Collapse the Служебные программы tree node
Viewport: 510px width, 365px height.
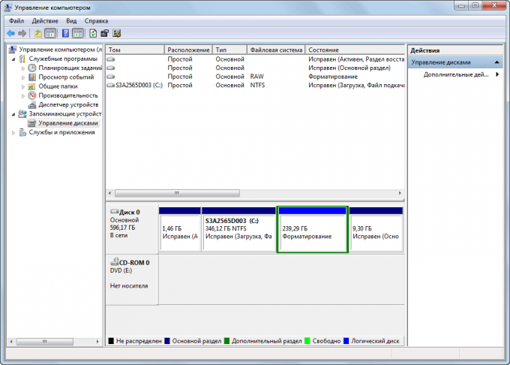(13, 59)
